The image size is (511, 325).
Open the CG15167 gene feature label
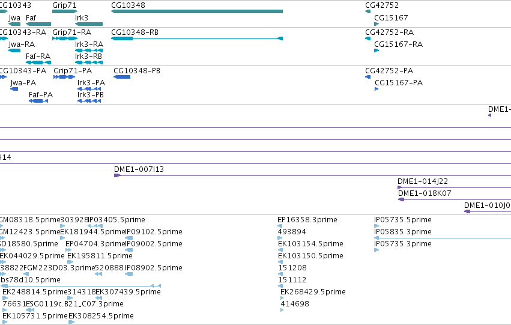(x=391, y=17)
